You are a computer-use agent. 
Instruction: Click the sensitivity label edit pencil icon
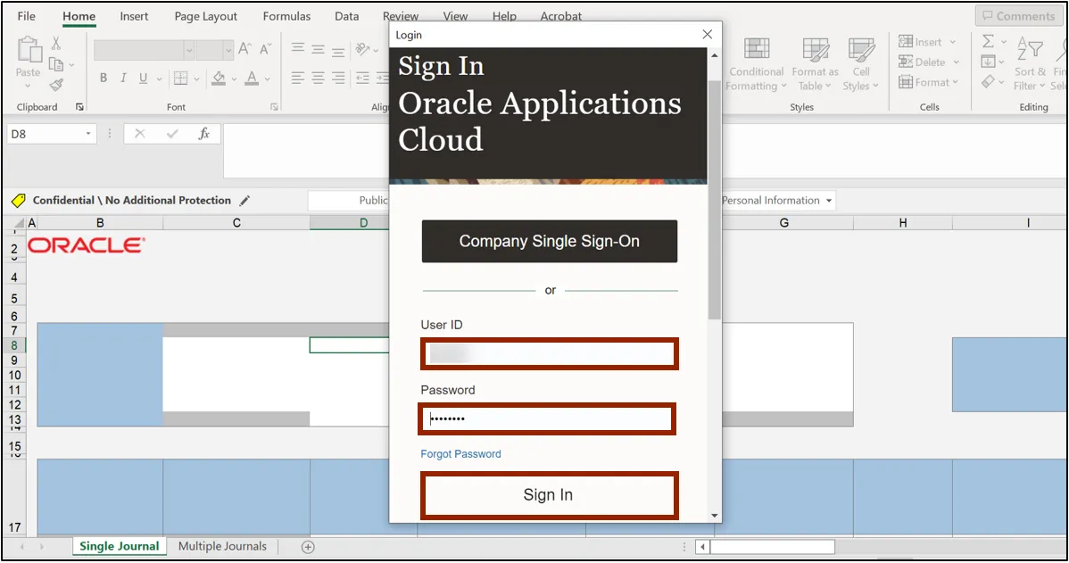tap(245, 201)
